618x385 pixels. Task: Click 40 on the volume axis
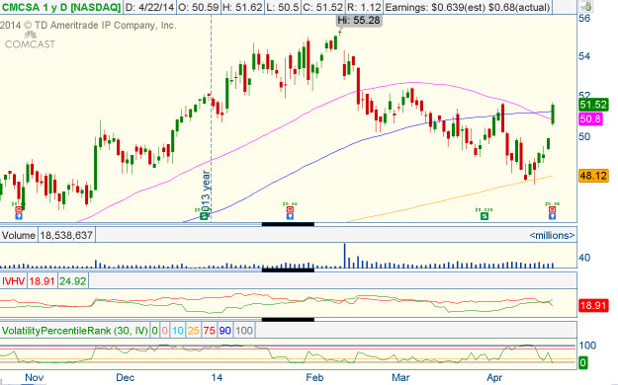[584, 258]
